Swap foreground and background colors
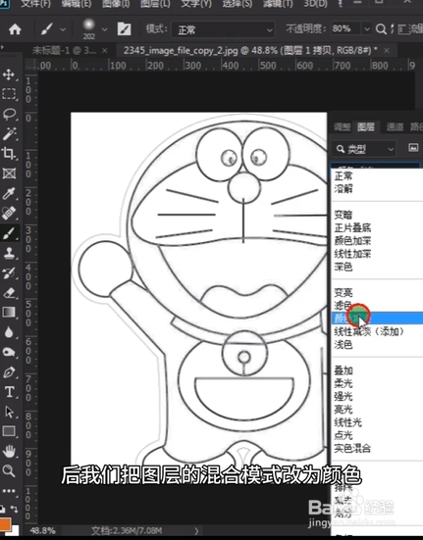This screenshot has width=423, height=540. point(15,509)
